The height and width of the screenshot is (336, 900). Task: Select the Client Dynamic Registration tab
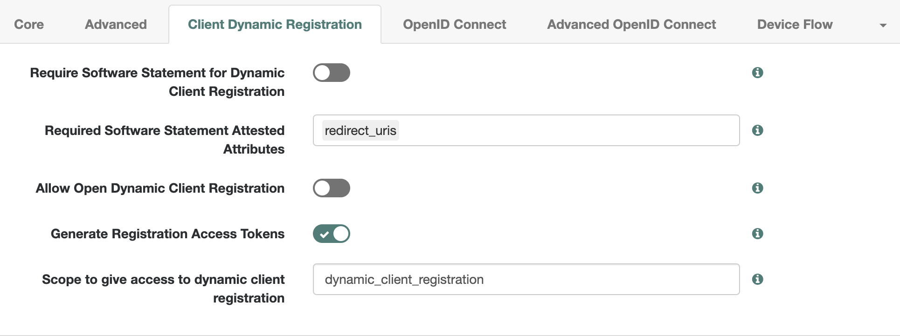pyautogui.click(x=275, y=25)
